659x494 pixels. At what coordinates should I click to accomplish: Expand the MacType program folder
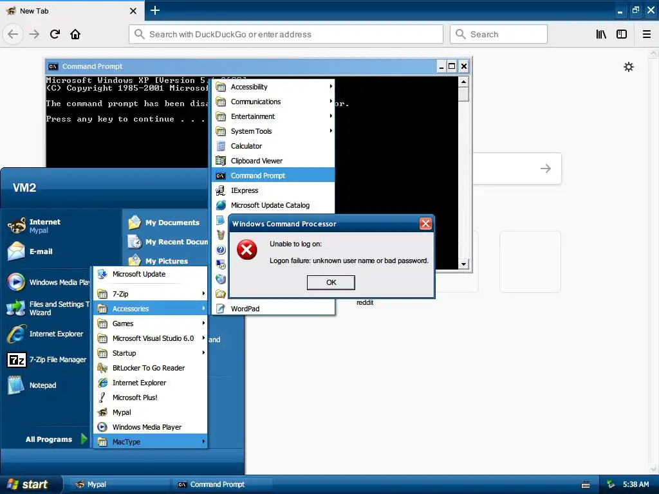tap(151, 442)
